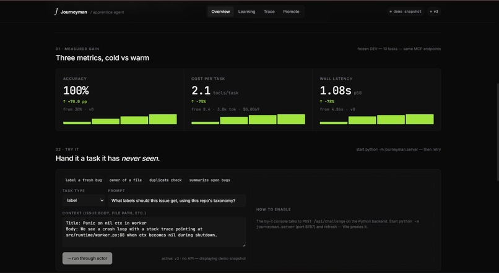Open the Overview tab
This screenshot has height=273, width=499.
[220, 12]
